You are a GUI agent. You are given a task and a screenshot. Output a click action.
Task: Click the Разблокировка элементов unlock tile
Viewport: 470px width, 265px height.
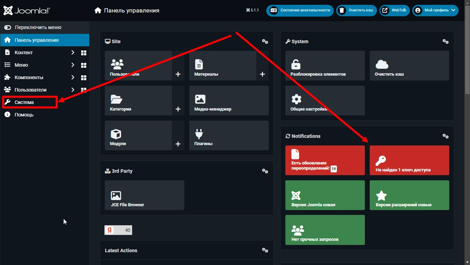(325, 66)
